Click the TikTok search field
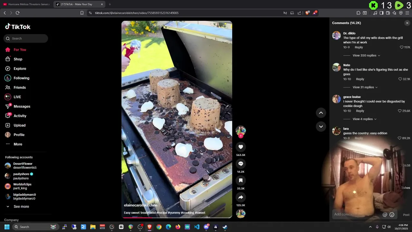 26,38
